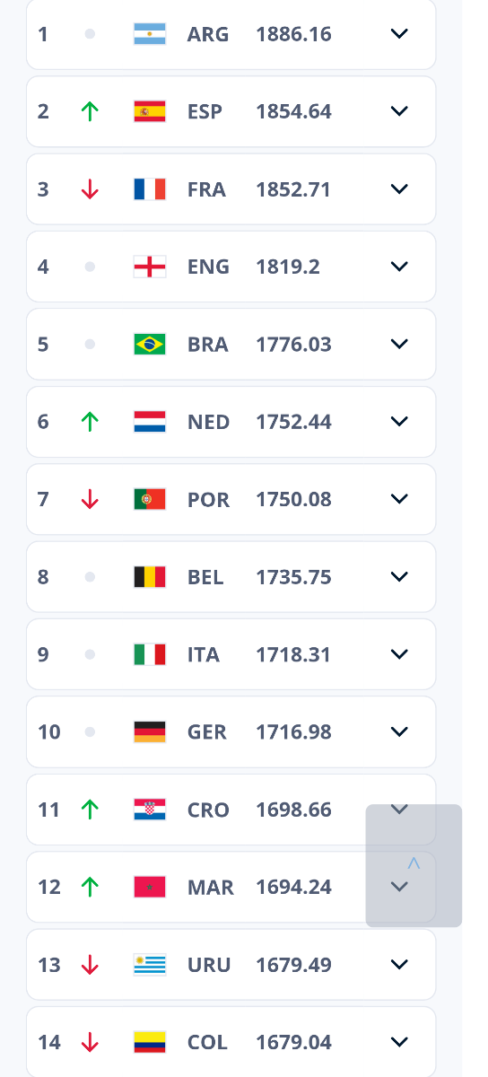The image size is (488, 1077).
Task: Expand the ARG ranking row
Action: coord(400,34)
